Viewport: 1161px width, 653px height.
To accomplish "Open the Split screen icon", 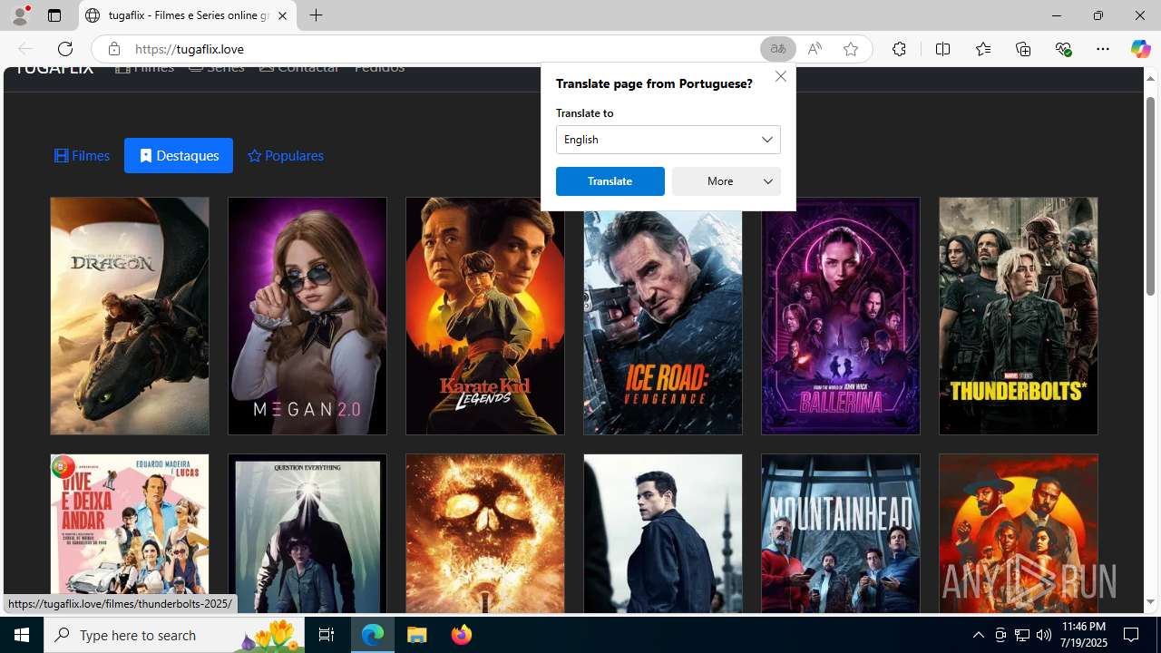I will point(942,49).
